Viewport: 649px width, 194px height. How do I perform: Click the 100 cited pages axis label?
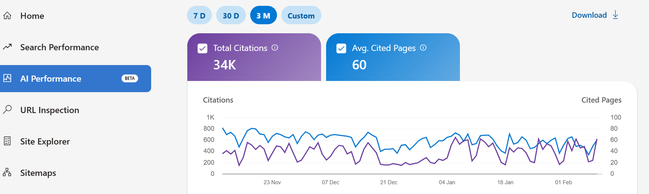point(616,117)
